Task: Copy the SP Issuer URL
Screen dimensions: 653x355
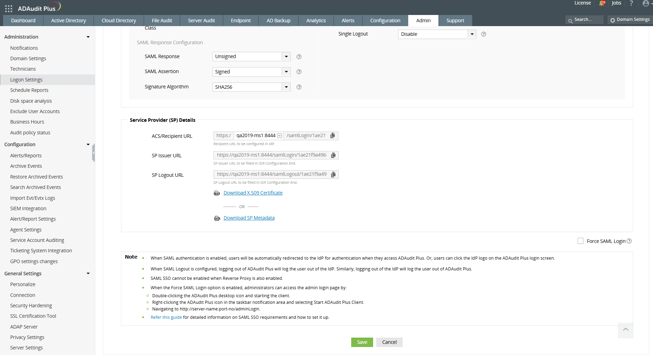Action: [x=333, y=155]
